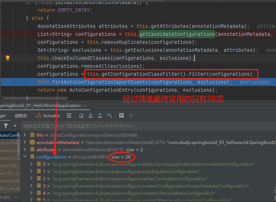This screenshot has width=276, height=202.
Task: Expand configurations element 2 CacheAutoConfiguration
Action: point(31,178)
